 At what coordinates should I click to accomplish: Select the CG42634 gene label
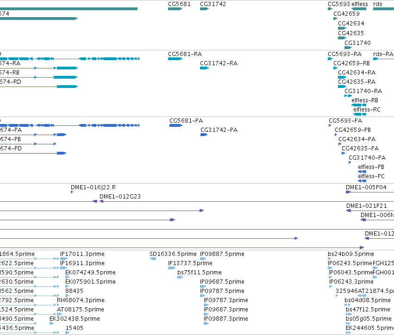pos(351,23)
